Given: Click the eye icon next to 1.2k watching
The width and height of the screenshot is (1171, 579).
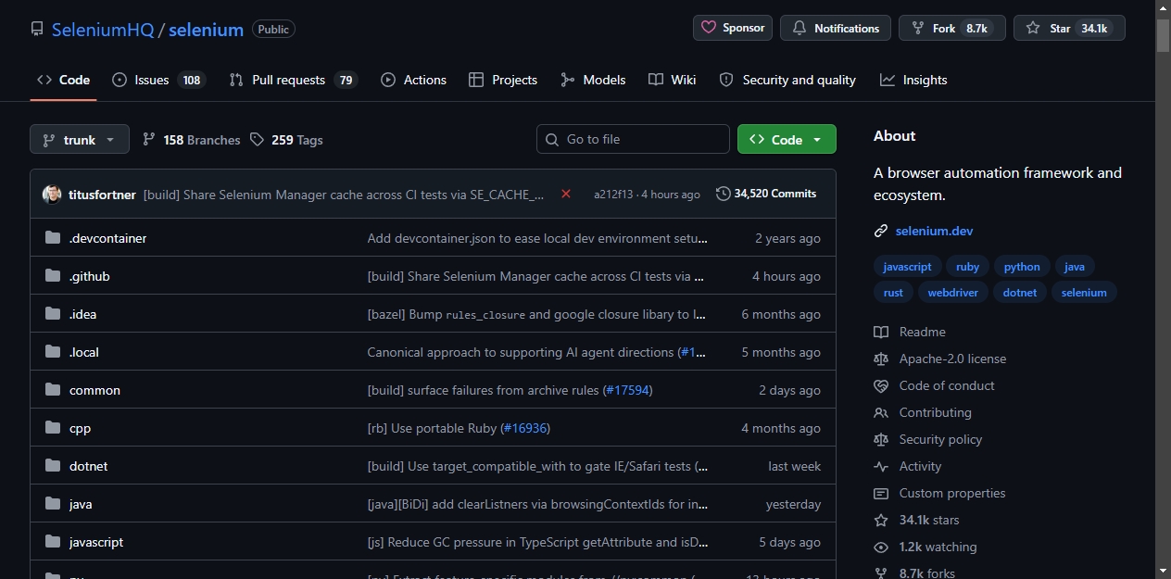Looking at the screenshot, I should tap(881, 547).
